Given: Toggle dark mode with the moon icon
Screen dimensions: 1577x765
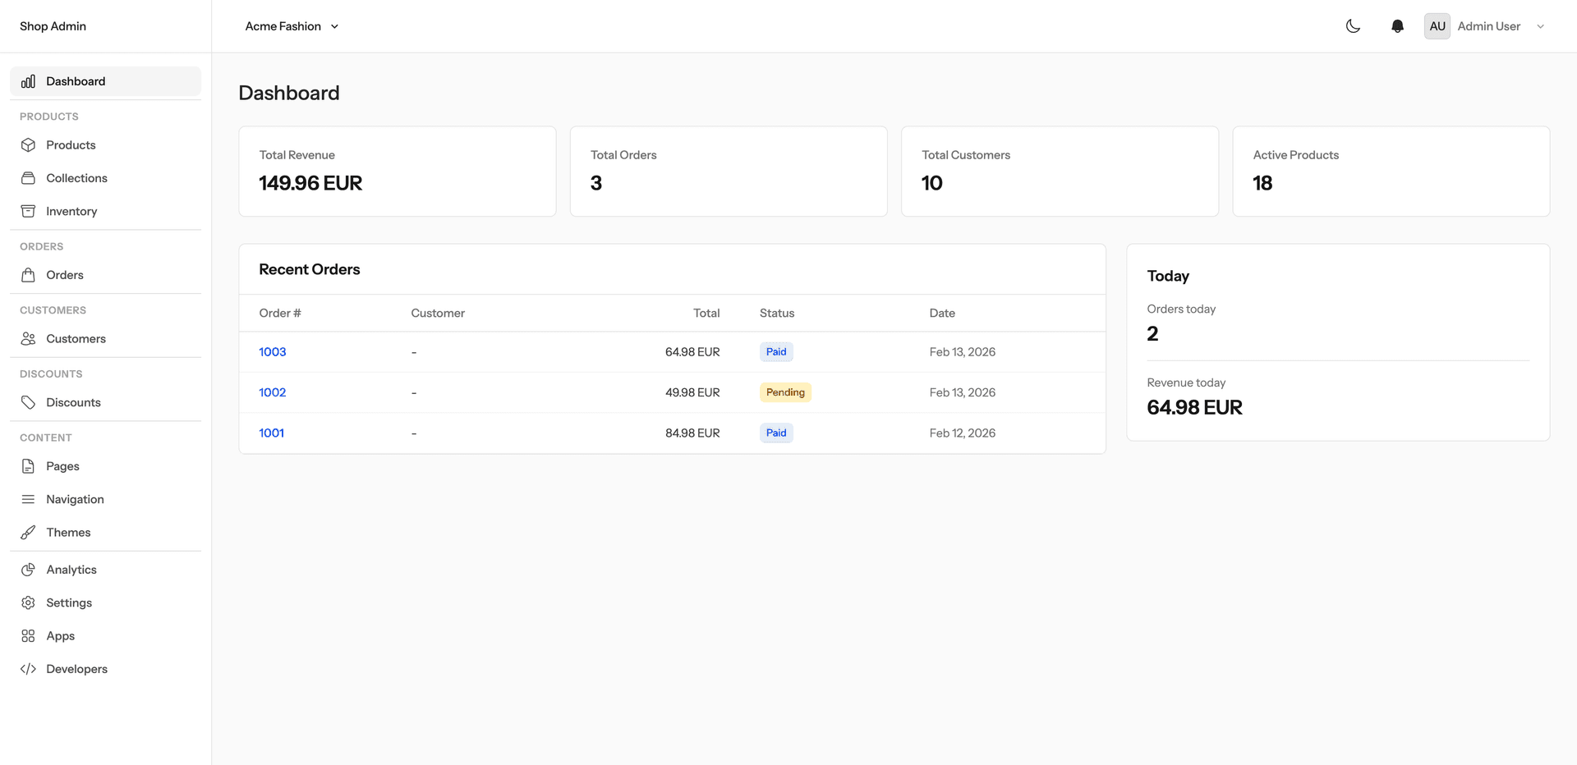Looking at the screenshot, I should [x=1353, y=25].
